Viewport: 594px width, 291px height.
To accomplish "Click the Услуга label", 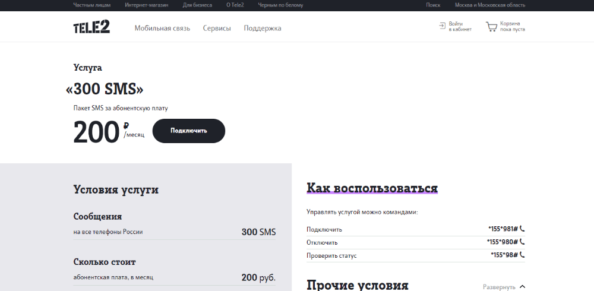I will click(x=87, y=68).
